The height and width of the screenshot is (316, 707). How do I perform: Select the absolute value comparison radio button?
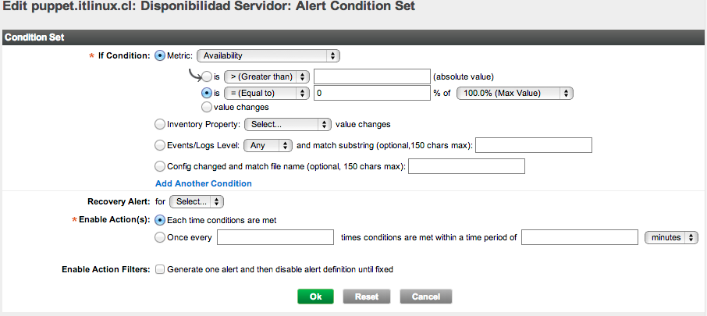click(207, 76)
